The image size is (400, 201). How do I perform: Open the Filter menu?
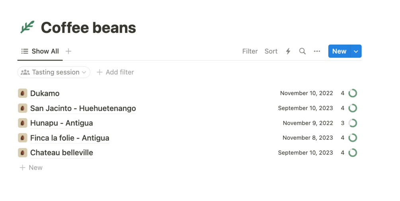pyautogui.click(x=250, y=51)
